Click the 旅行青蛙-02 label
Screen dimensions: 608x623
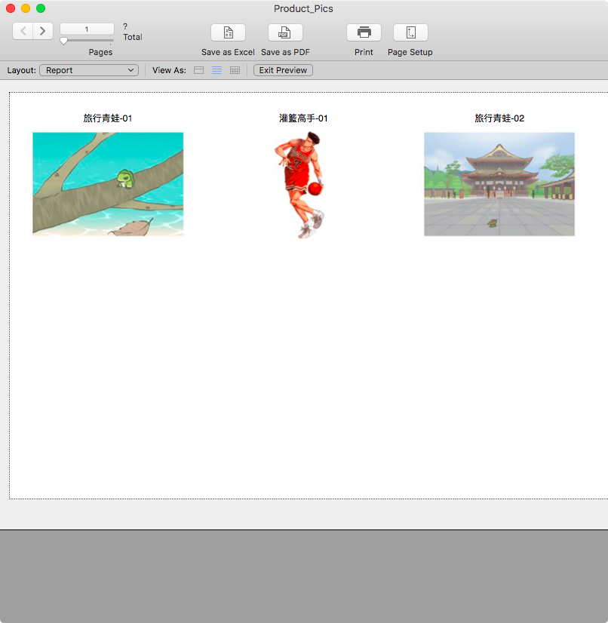(499, 118)
